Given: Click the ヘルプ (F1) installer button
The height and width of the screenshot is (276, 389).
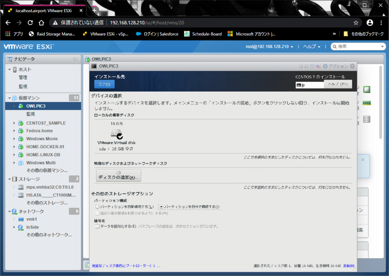Looking at the screenshot, I should click(x=338, y=84).
